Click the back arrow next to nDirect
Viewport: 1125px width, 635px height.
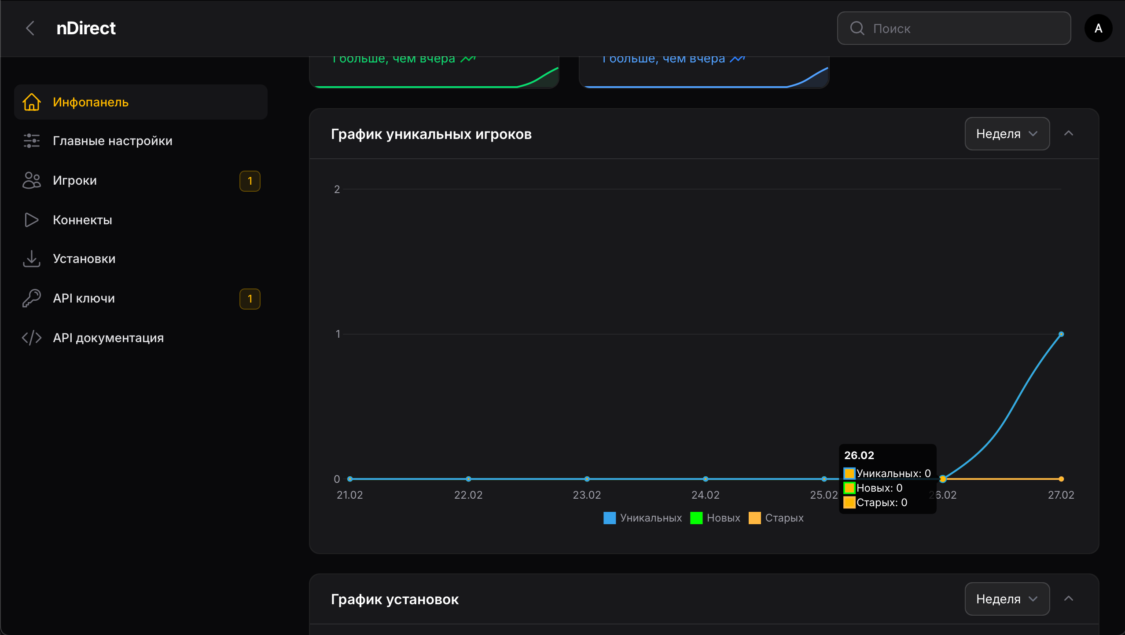30,28
